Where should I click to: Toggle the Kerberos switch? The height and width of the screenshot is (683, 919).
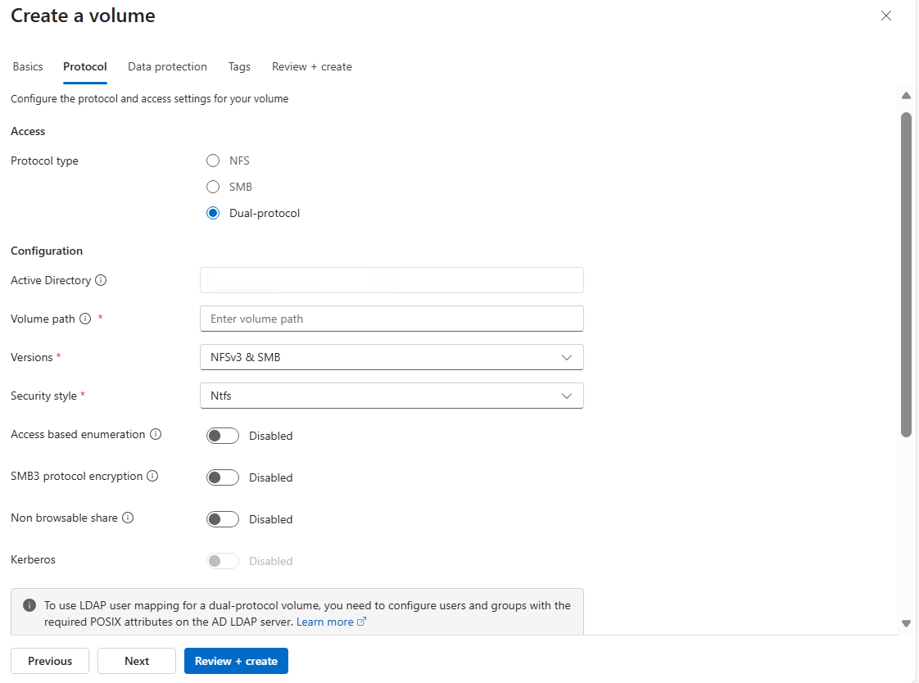[x=223, y=561]
